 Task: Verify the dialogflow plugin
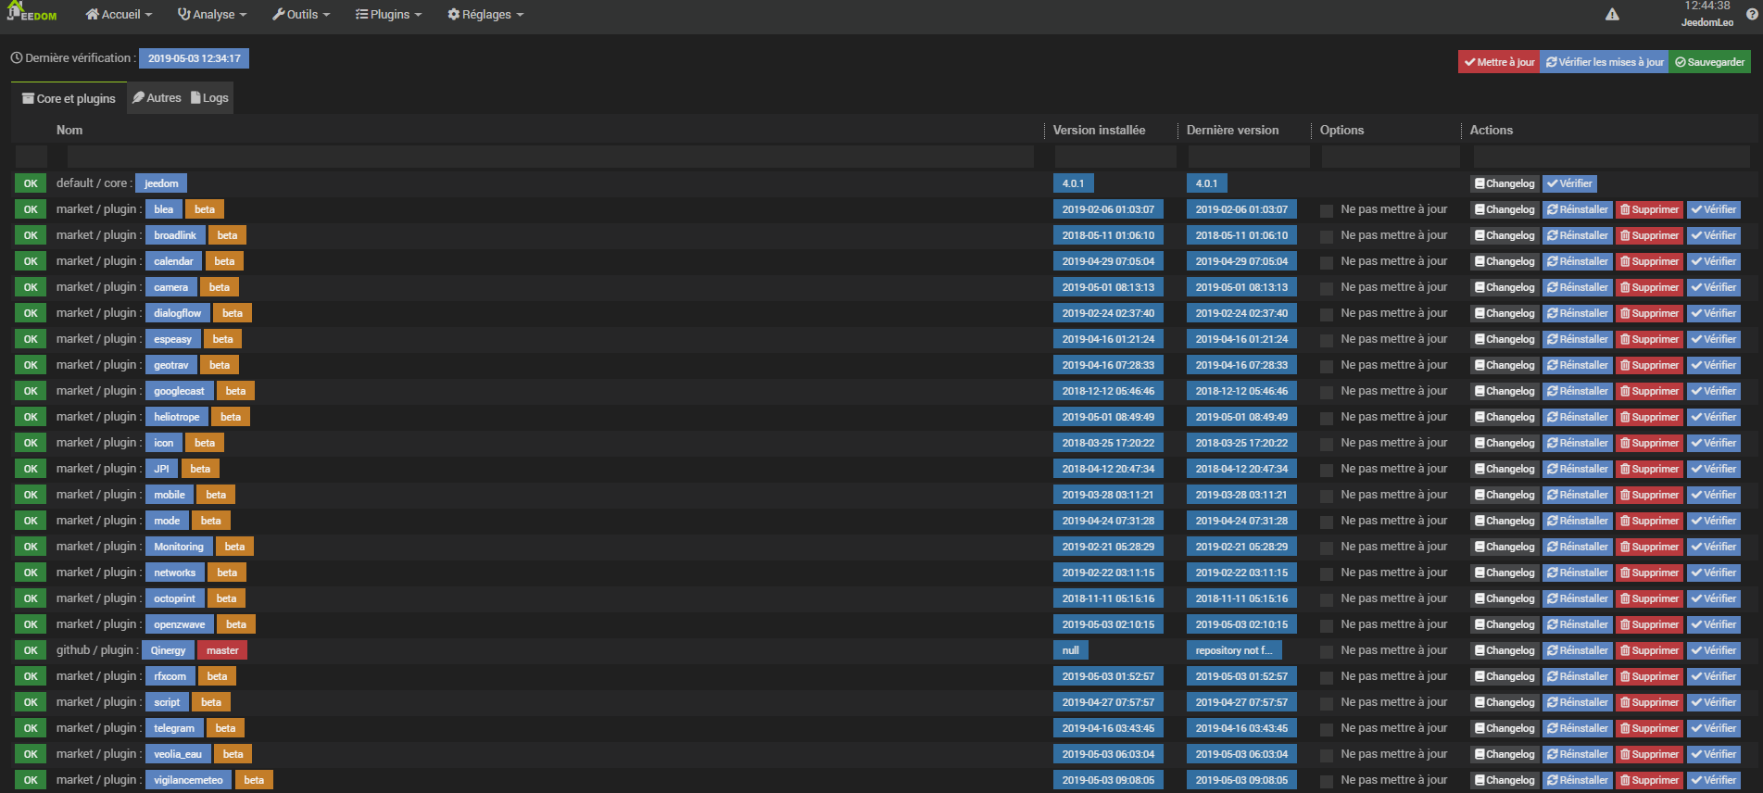click(1713, 313)
